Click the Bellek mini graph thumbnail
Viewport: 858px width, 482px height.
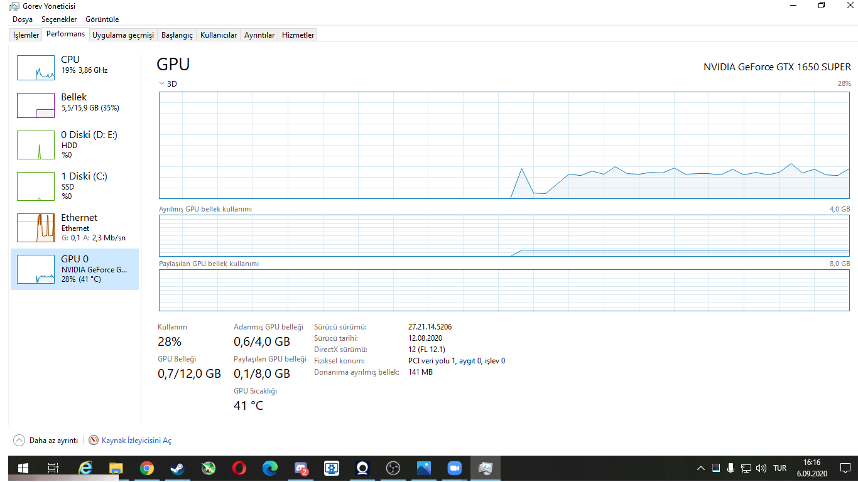point(36,105)
